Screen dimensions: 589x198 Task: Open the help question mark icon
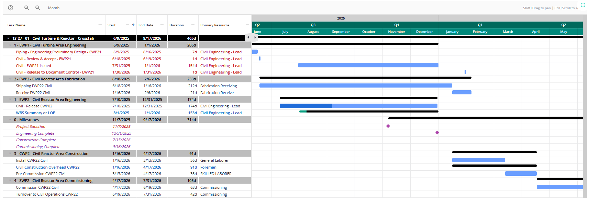[11, 8]
